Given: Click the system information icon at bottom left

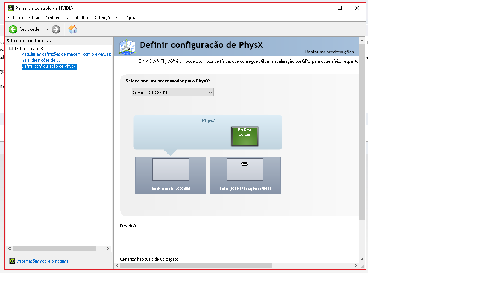Looking at the screenshot, I should [x=12, y=261].
